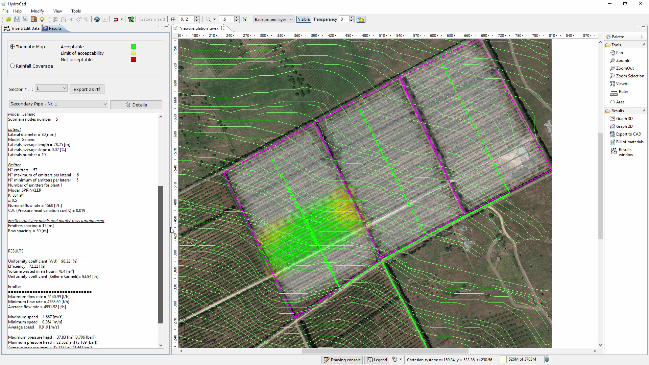Click the save icon in toolbar
This screenshot has width=649, height=365.
17,19
